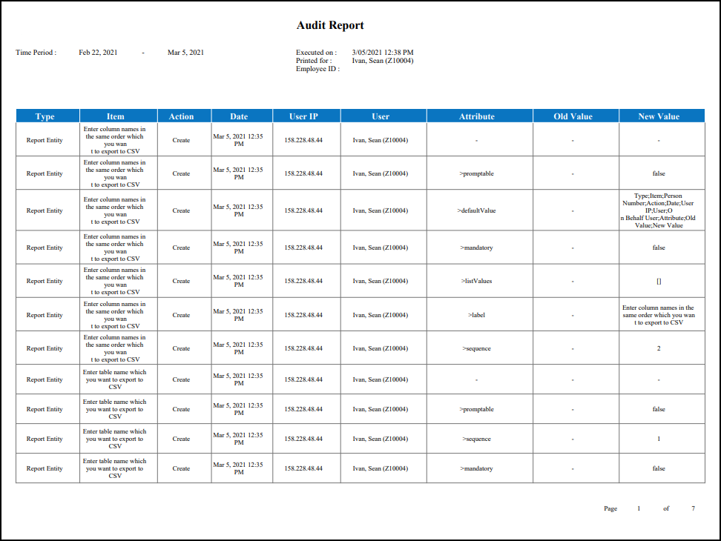Select the Type column header
This screenshot has height=541, width=721.
pyautogui.click(x=45, y=116)
